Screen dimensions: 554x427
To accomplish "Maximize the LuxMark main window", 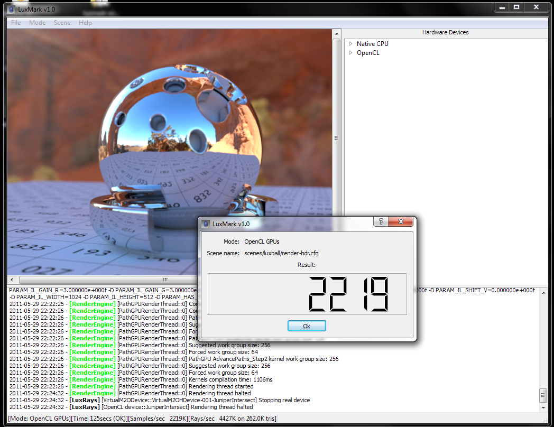I will click(x=516, y=7).
